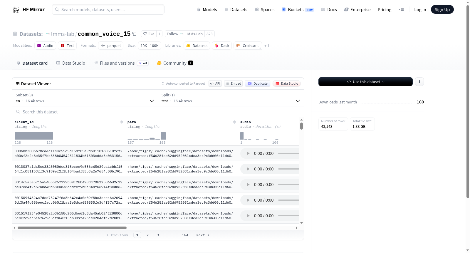Image resolution: width=470 pixels, height=253 pixels.
Task: Open the Pricing link
Action: [x=385, y=10]
